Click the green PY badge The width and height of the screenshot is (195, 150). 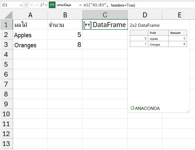(52, 5)
